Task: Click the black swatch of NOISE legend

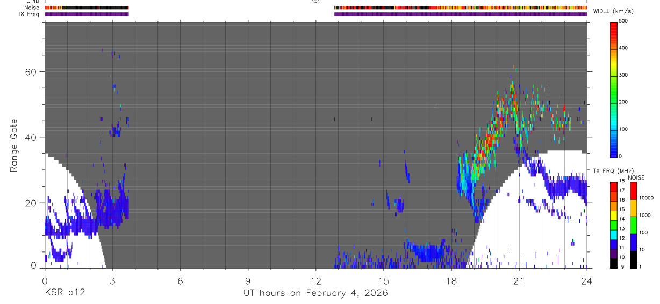Action: click(634, 259)
